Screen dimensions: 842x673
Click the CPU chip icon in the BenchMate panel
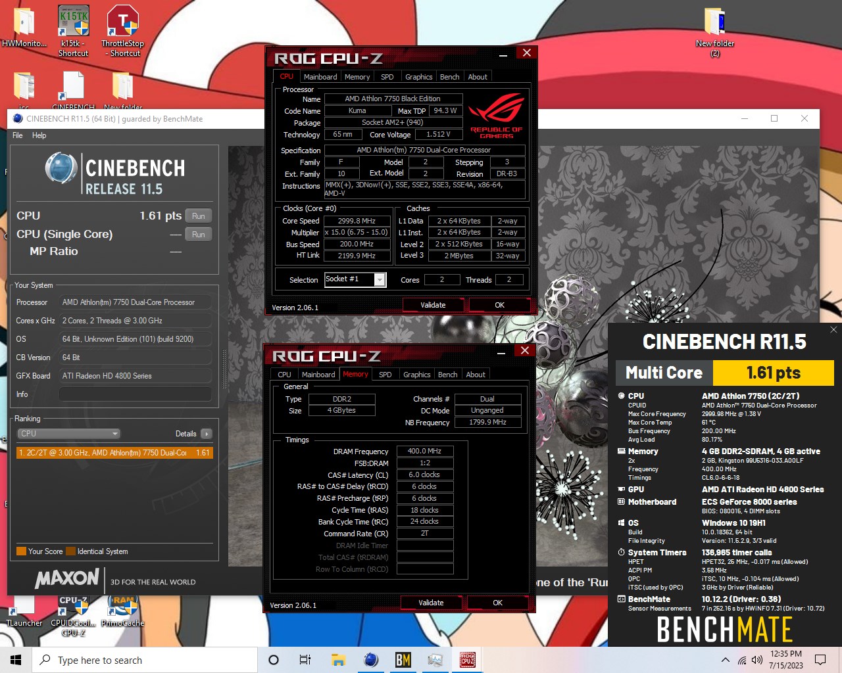(x=621, y=396)
